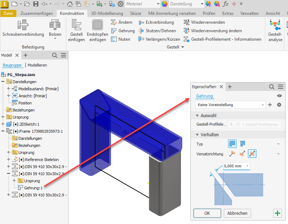Click the 0,000 mm offset field
Viewport: 288px width, 224px height.
[233, 166]
